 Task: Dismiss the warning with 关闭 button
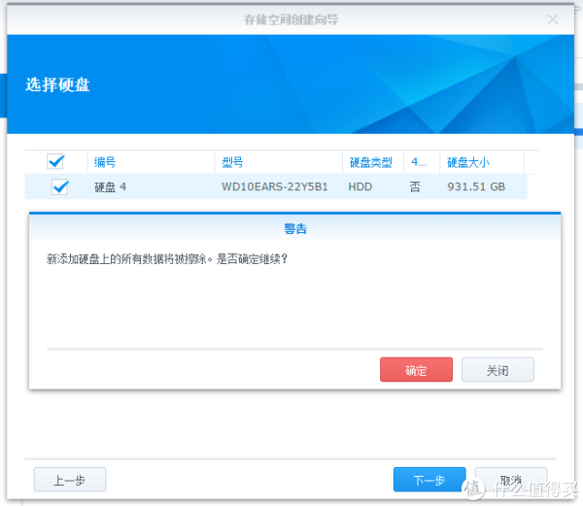(x=497, y=370)
